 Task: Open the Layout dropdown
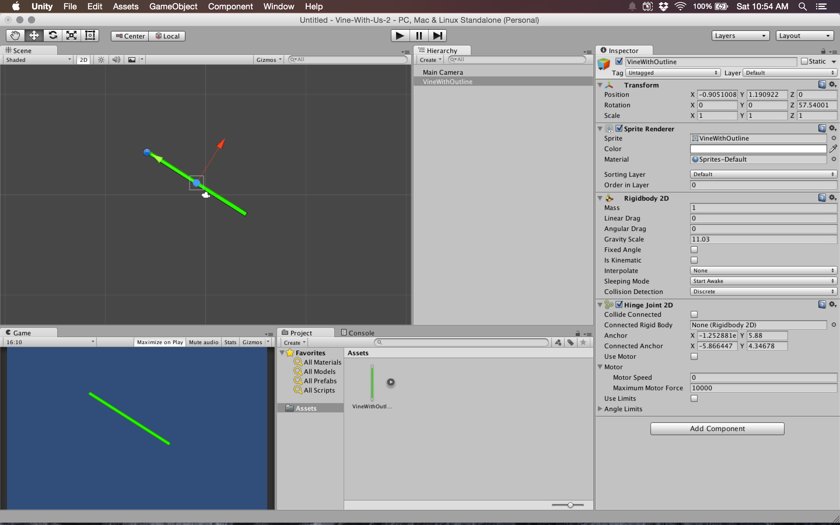click(x=805, y=36)
